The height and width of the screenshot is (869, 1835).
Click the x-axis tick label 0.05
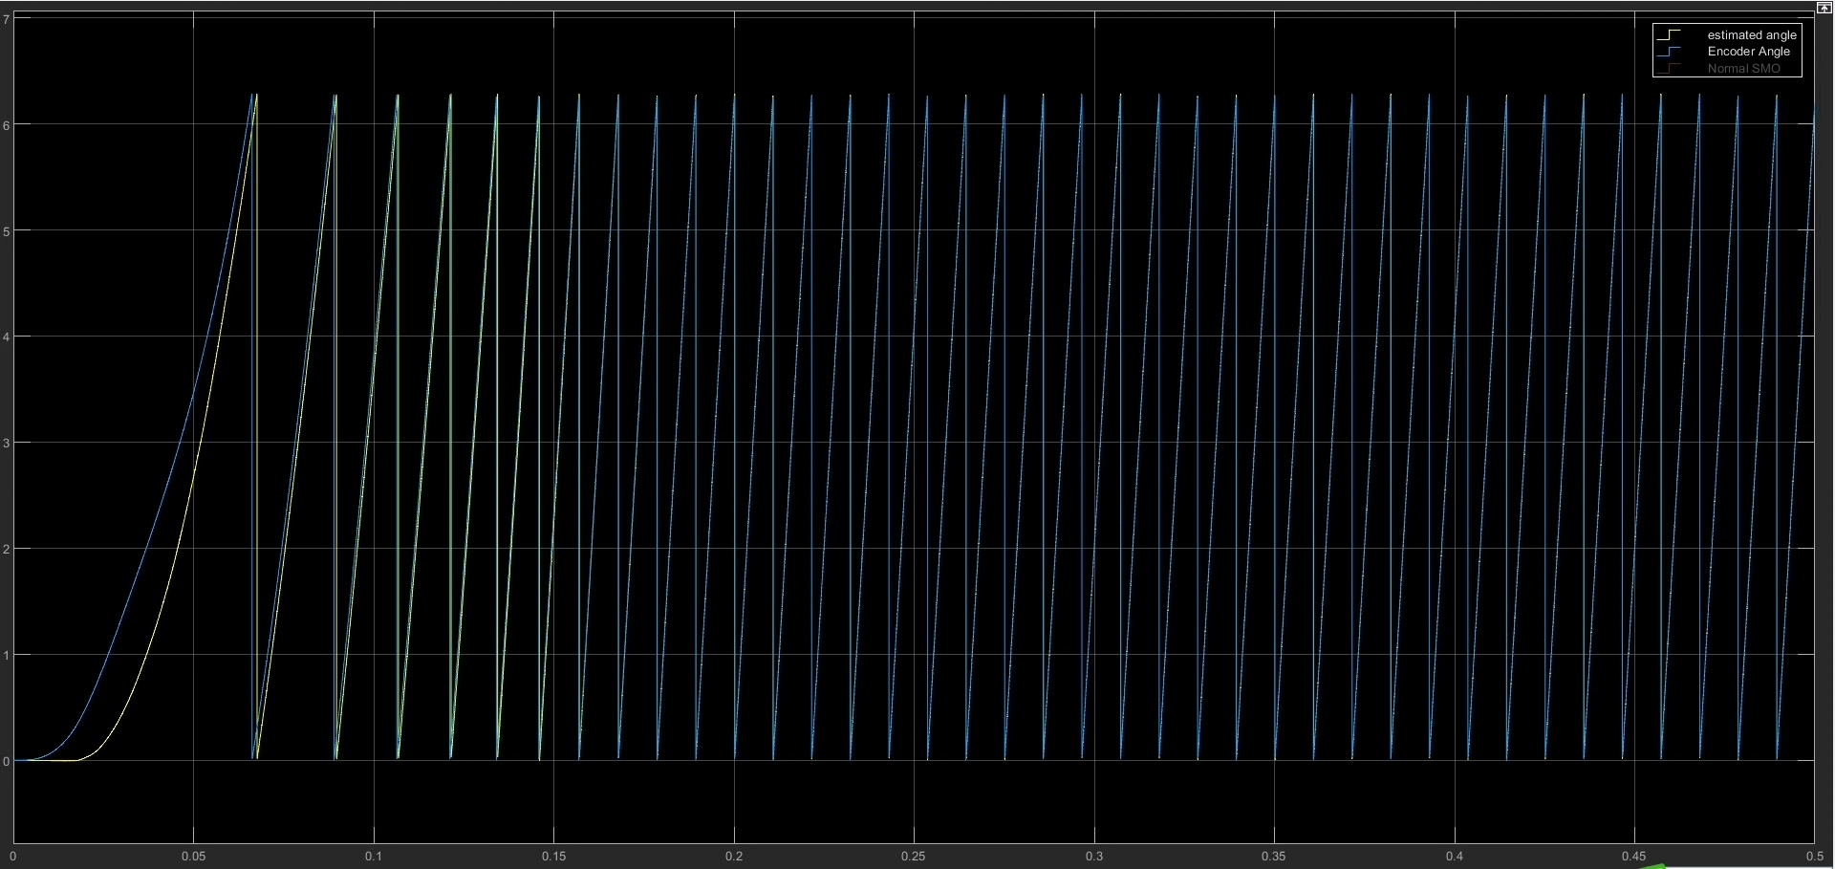193,856
